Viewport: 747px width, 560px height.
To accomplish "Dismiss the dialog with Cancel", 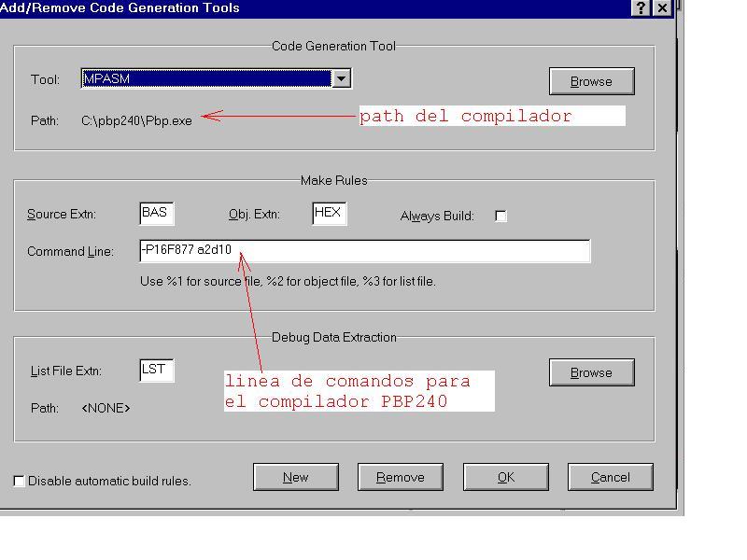I will 610,477.
